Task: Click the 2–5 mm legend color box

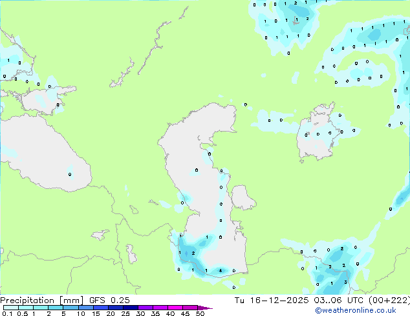Action: pyautogui.click(x=56, y=308)
